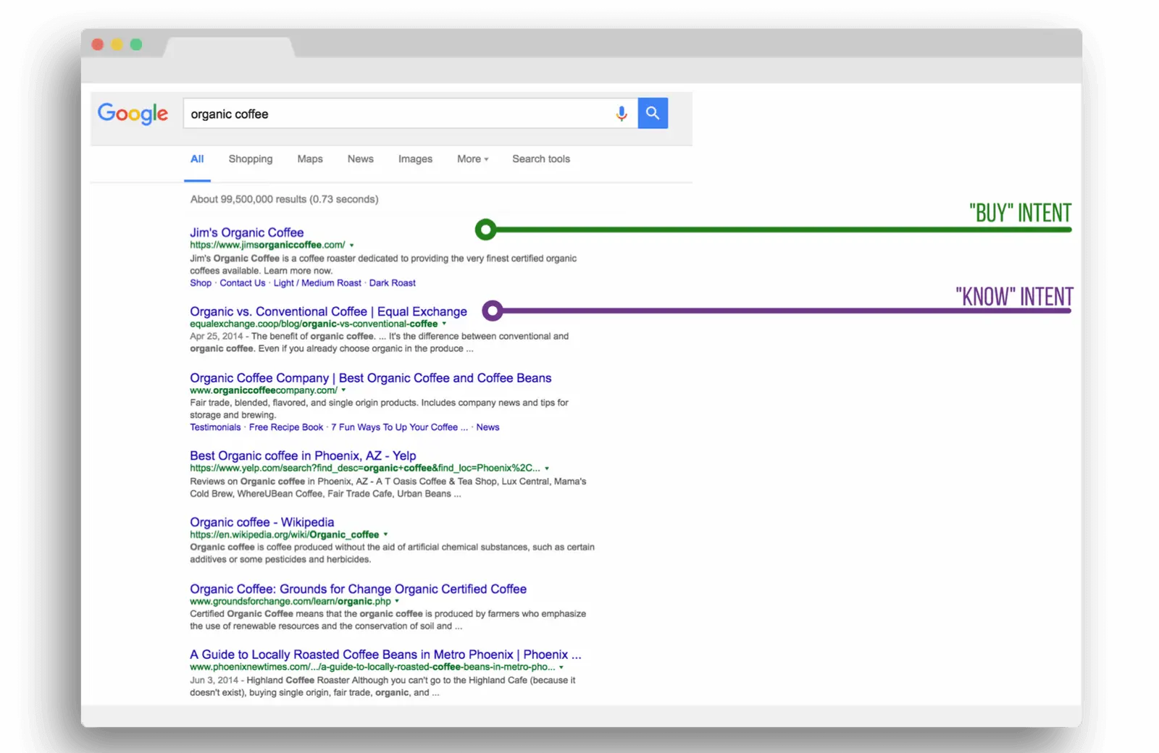1159x753 pixels.
Task: Click the red close window button
Action: 98,44
